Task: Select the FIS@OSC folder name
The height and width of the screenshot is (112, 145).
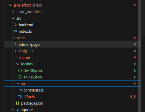Action: [27, 51]
